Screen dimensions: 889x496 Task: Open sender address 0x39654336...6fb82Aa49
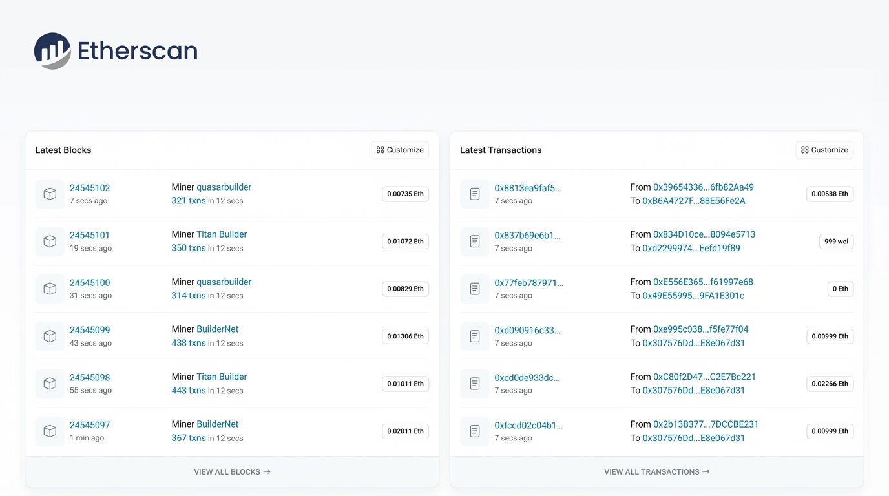click(x=704, y=187)
